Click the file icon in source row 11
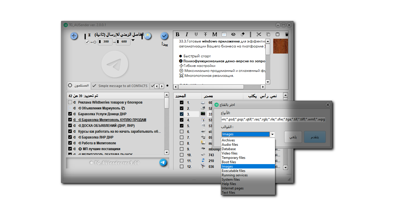This screenshot has height=206, width=397. pyautogui.click(x=203, y=161)
